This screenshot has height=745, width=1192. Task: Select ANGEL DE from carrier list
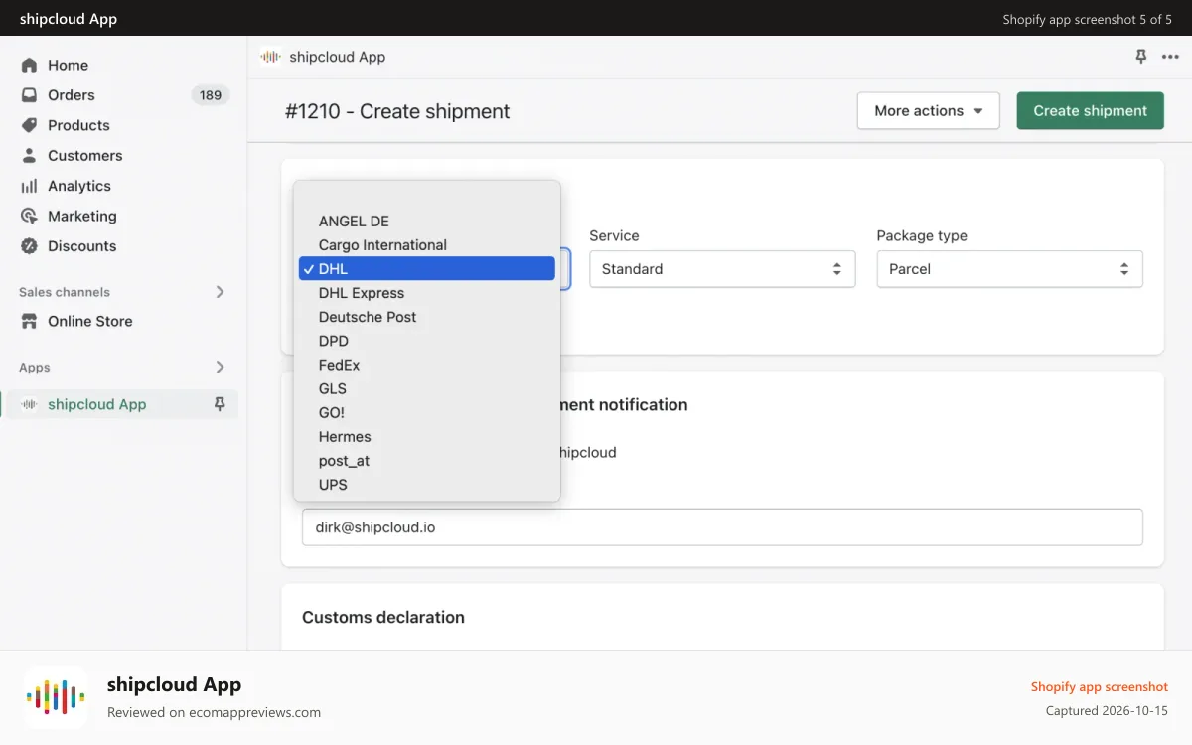pos(427,222)
